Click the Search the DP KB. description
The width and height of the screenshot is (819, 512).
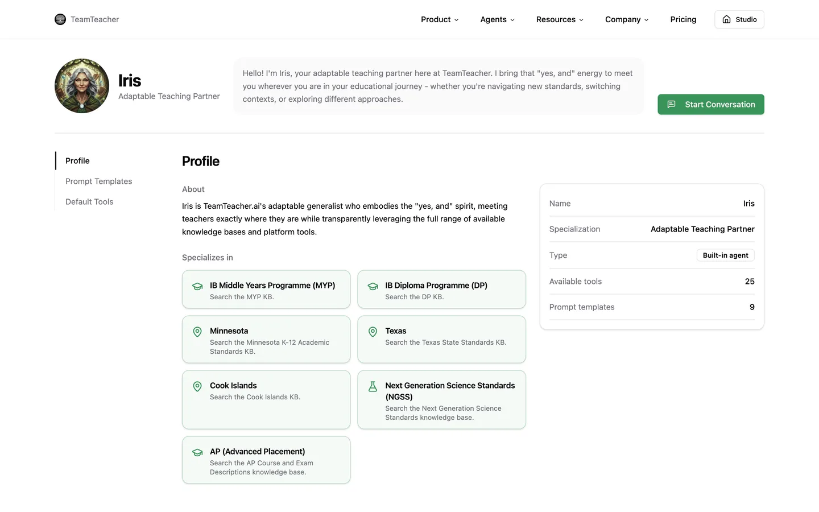point(415,297)
